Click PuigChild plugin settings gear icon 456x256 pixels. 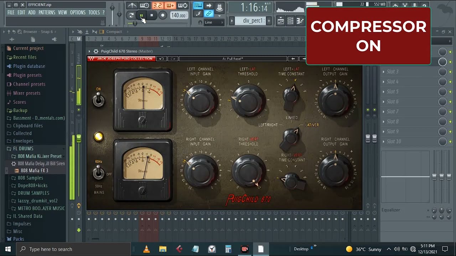[95, 51]
